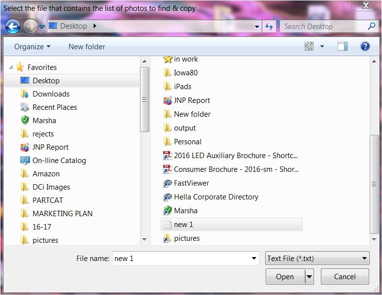The image size is (382, 295).
Task: Open Recent Places in sidebar
Action: point(49,107)
